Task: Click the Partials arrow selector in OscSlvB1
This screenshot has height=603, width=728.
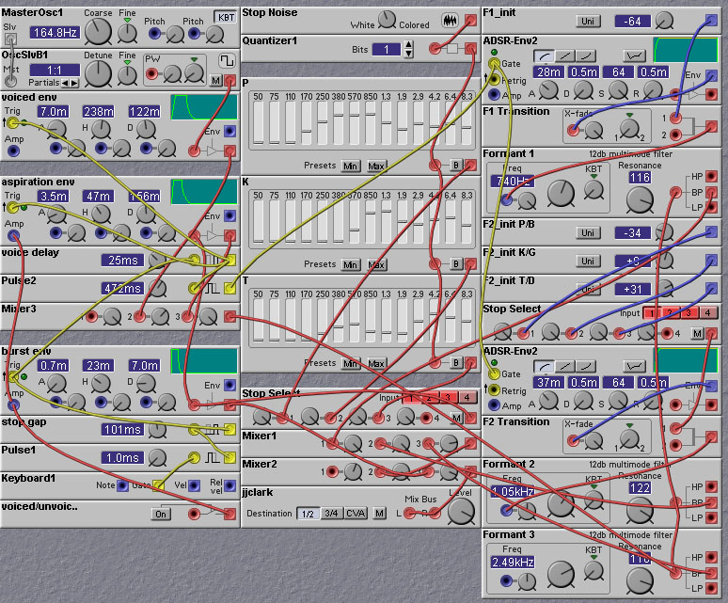Action: (x=71, y=84)
